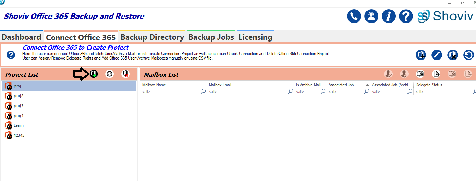
Task: Assign delegate rights user-check icon
Action: (x=388, y=74)
